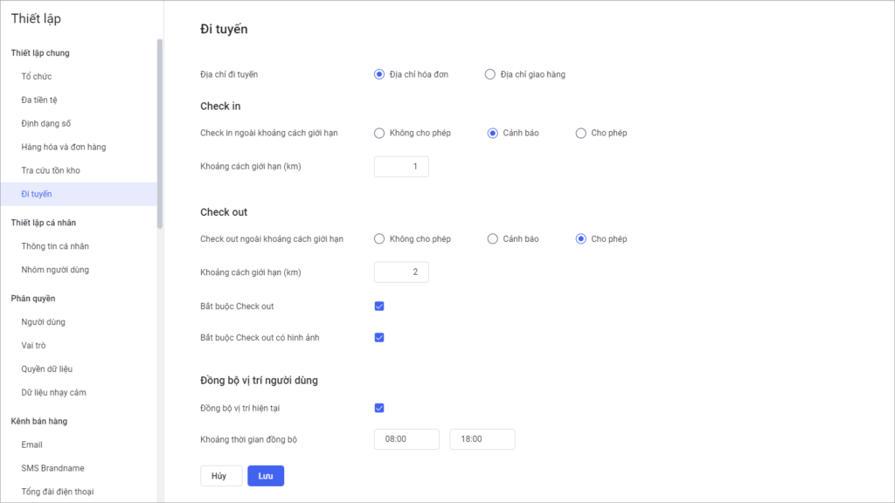The image size is (895, 503).
Task: Toggle 'Bắt buộc Check out có hình ảnh' checkbox
Action: click(379, 338)
